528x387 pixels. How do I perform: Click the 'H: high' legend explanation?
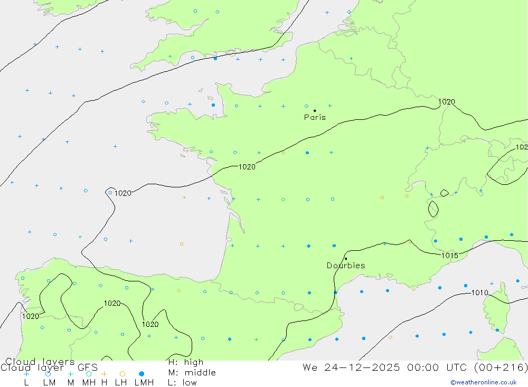coord(186,362)
